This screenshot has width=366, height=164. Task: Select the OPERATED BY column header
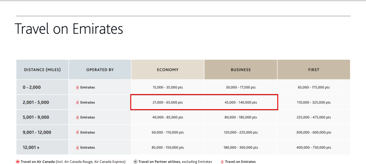pos(100,70)
